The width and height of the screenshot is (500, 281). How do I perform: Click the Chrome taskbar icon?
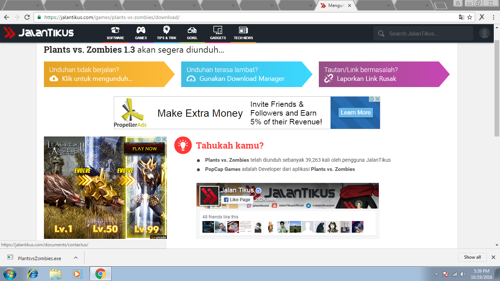tap(101, 274)
